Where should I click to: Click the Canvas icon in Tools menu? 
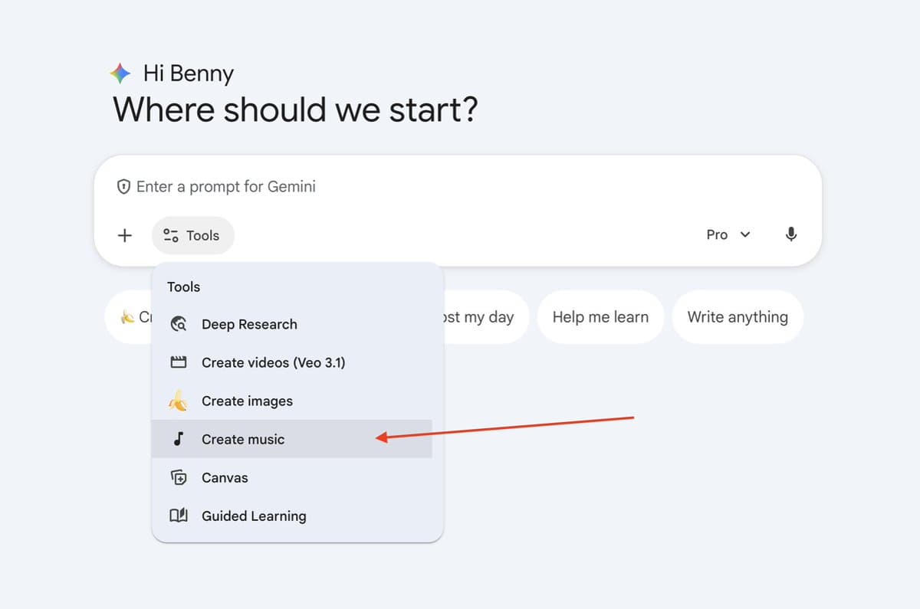(x=179, y=477)
